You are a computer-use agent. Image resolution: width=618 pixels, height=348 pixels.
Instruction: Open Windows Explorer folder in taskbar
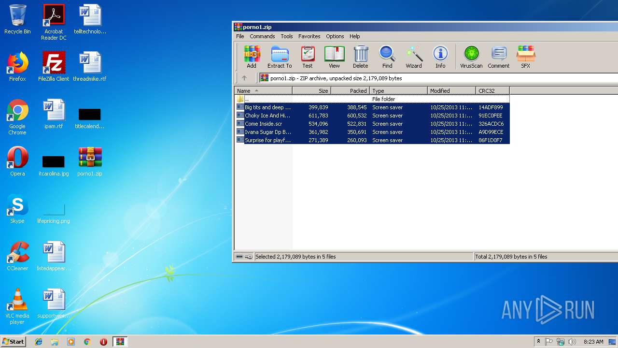coord(55,342)
